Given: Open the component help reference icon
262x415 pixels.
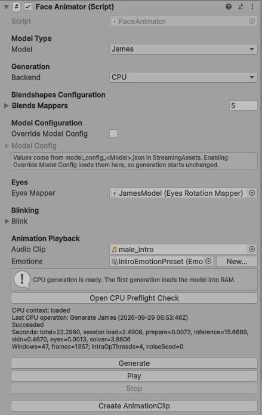Looking at the screenshot, I should click(229, 7).
